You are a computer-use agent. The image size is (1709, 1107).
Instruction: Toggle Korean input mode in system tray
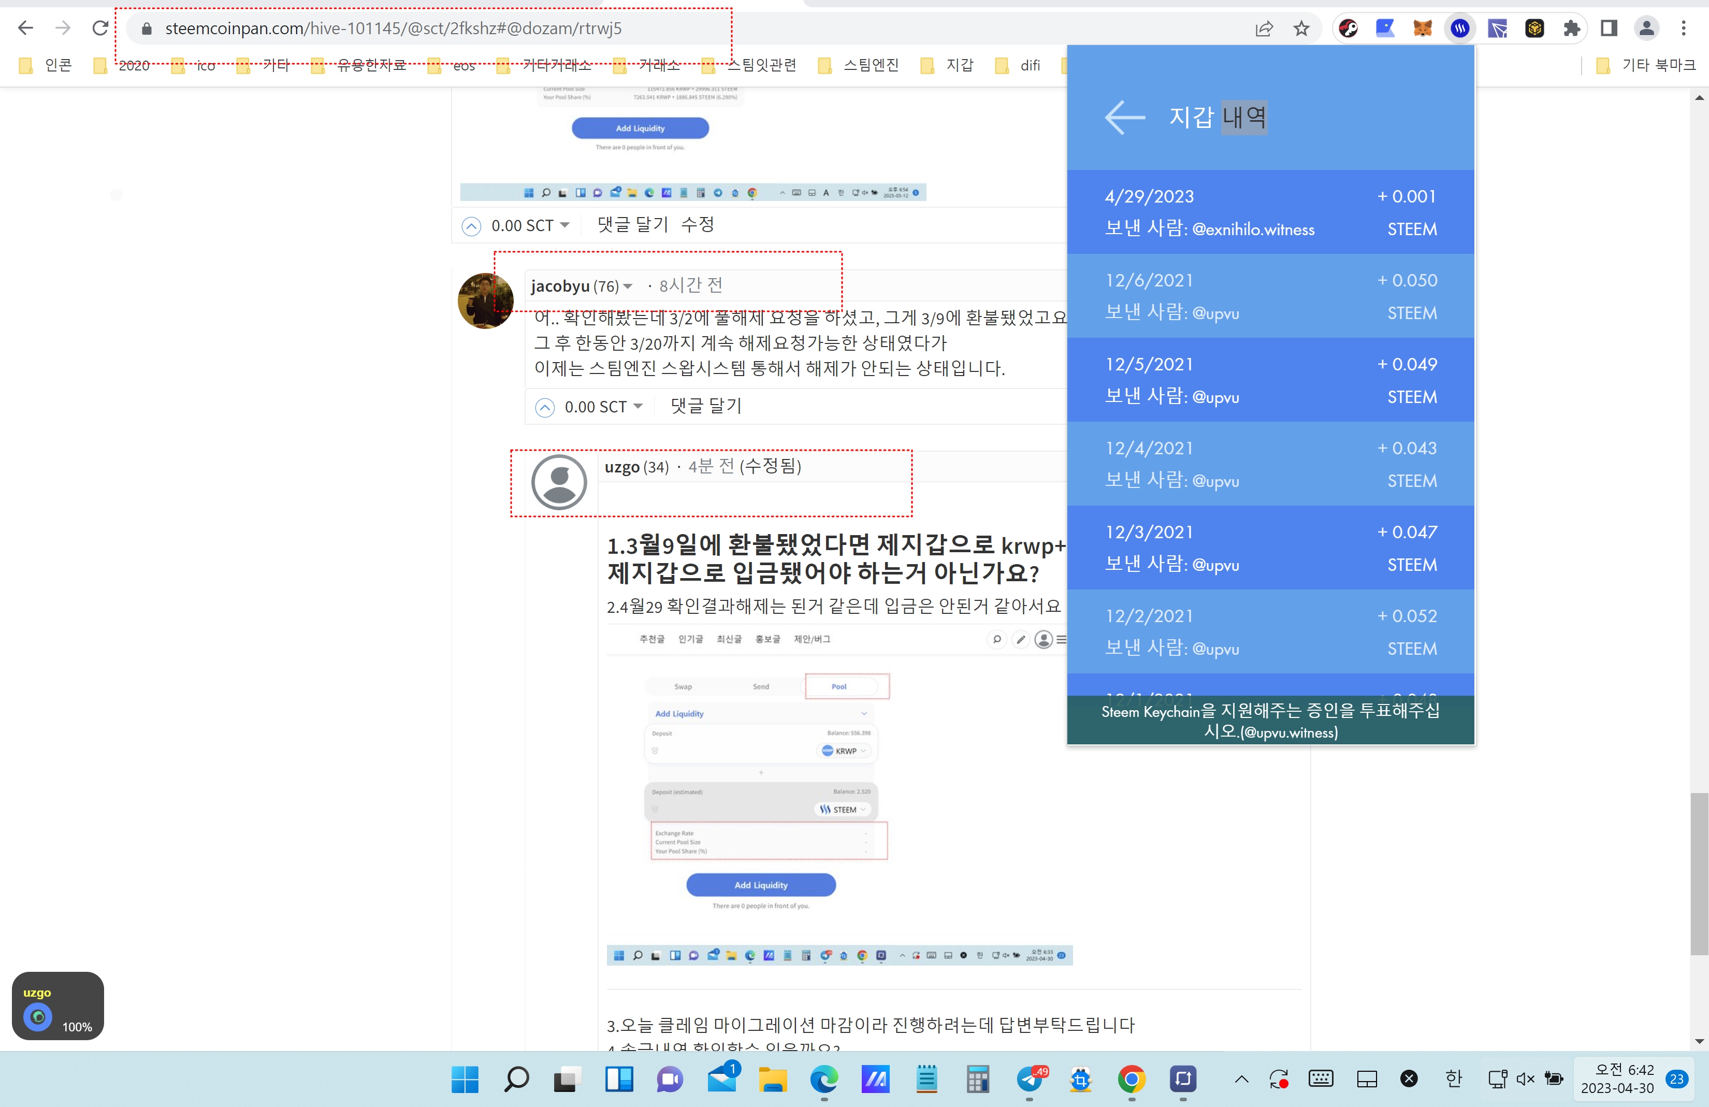[x=1453, y=1079]
